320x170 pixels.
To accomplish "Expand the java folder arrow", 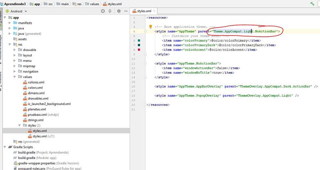I will [x=10, y=28].
